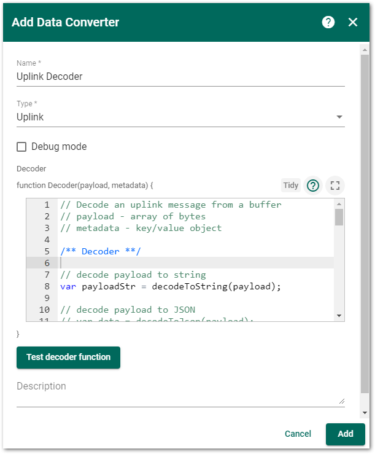Image resolution: width=375 pixels, height=454 pixels.
Task: Enable the Debug mode checkbox
Action: click(x=21, y=147)
